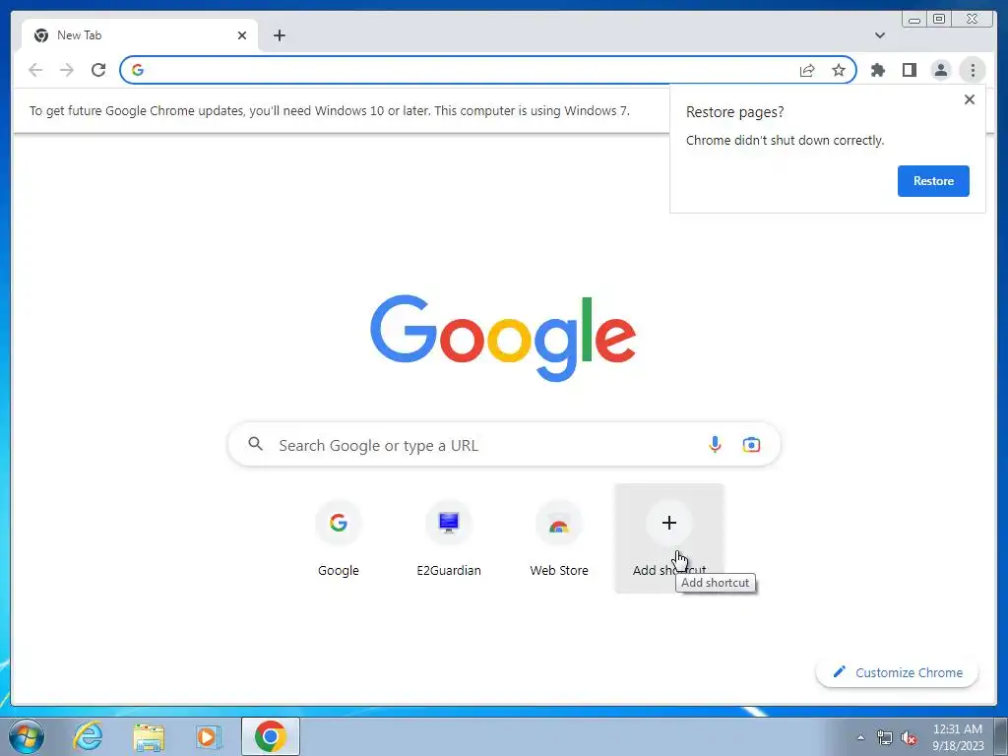Dismiss the Restore pages popup
This screenshot has height=756, width=1008.
970,99
